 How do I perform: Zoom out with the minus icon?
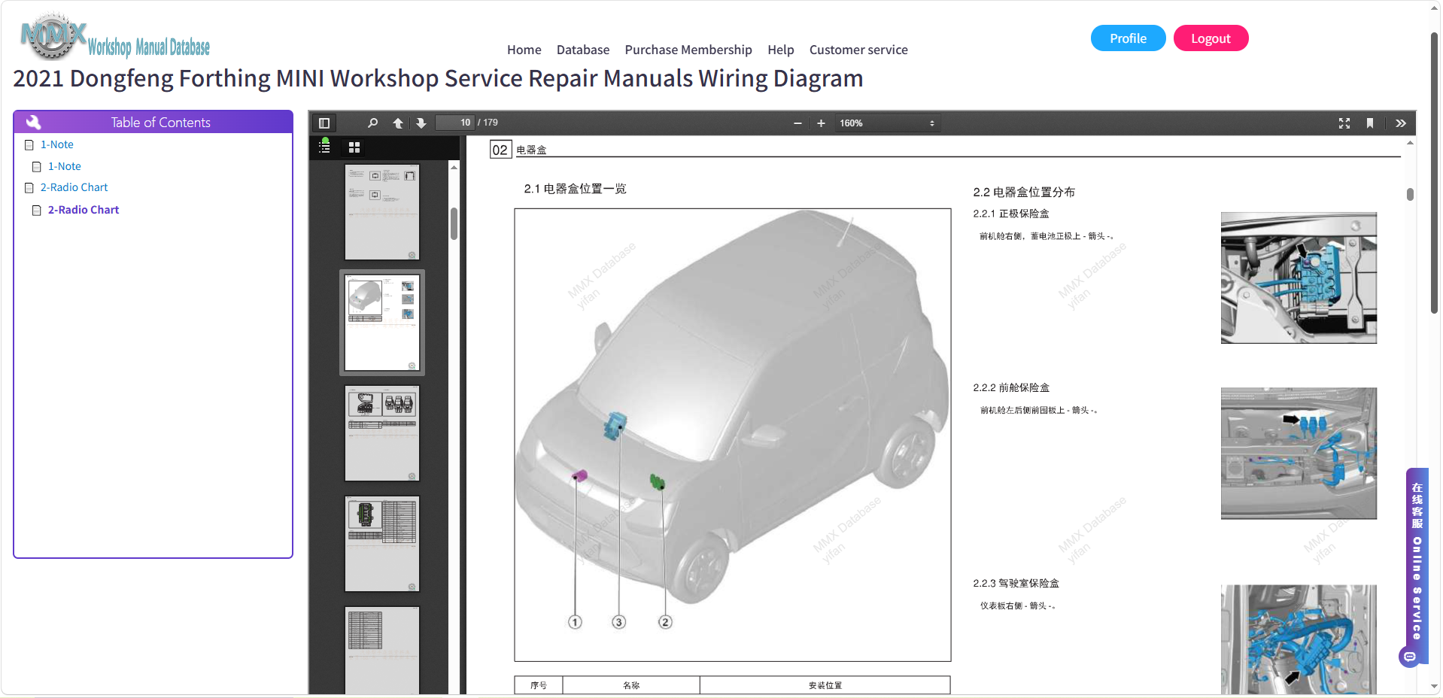(797, 123)
